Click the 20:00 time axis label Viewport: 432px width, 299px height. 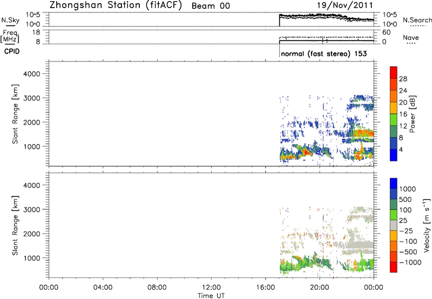pos(319,288)
